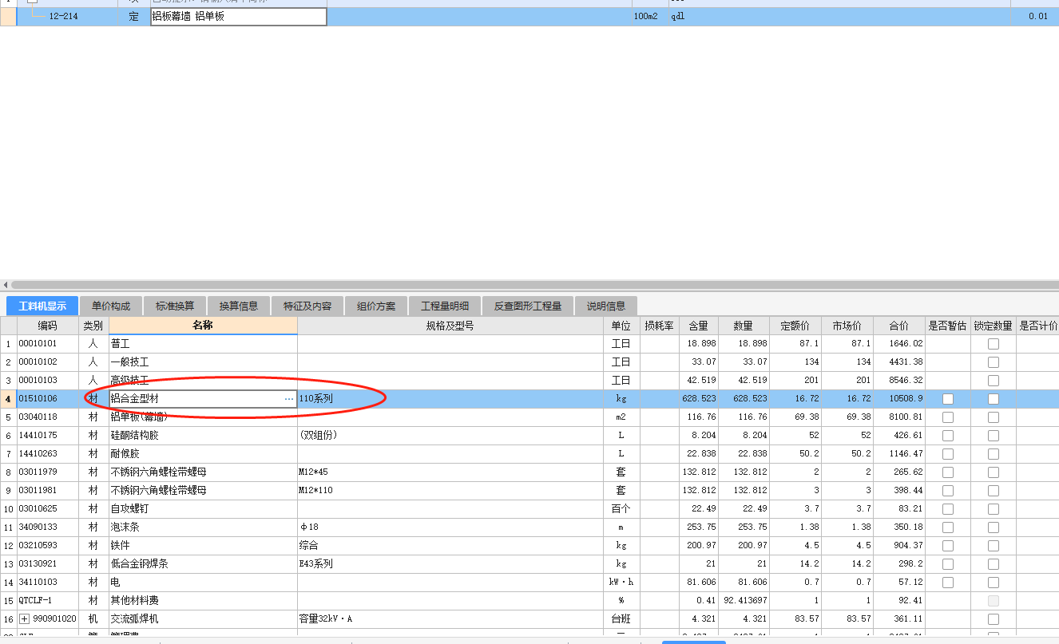Click the E43系列 specification cell
1059x644 pixels.
click(450, 564)
